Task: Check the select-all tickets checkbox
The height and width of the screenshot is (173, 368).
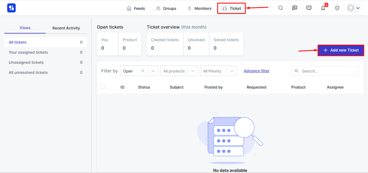Action: click(x=103, y=87)
